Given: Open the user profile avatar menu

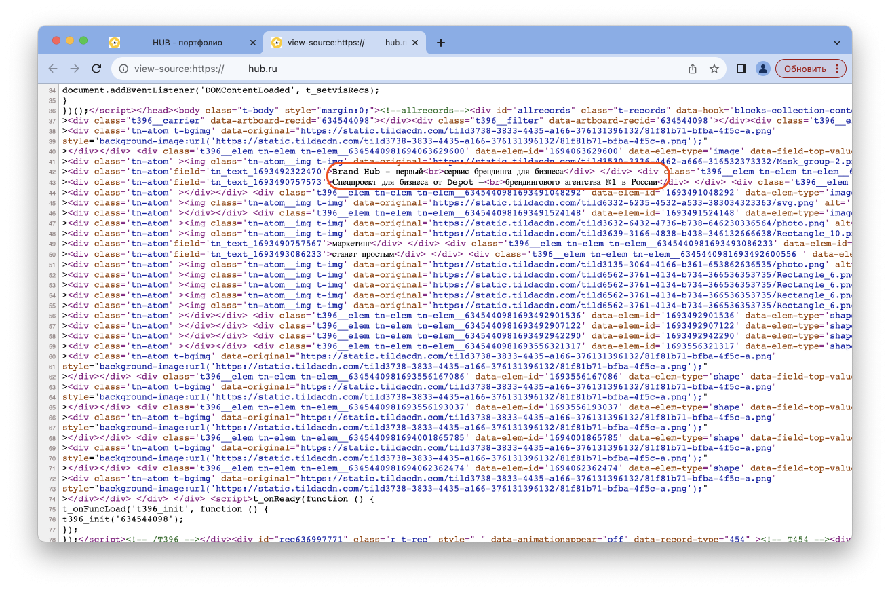Looking at the screenshot, I should coord(762,69).
